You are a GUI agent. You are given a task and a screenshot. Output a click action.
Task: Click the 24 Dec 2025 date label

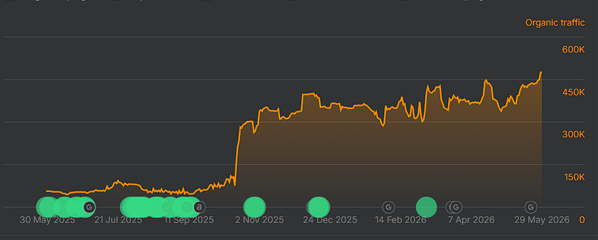(330, 220)
